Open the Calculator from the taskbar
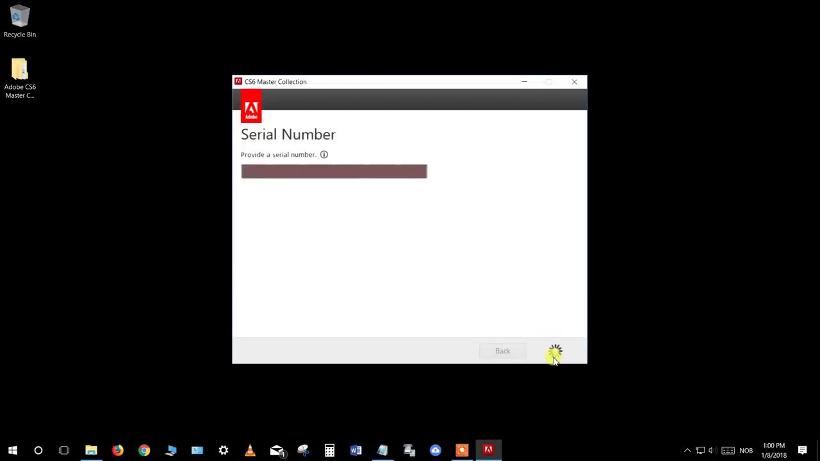The width and height of the screenshot is (820, 461). pos(329,450)
